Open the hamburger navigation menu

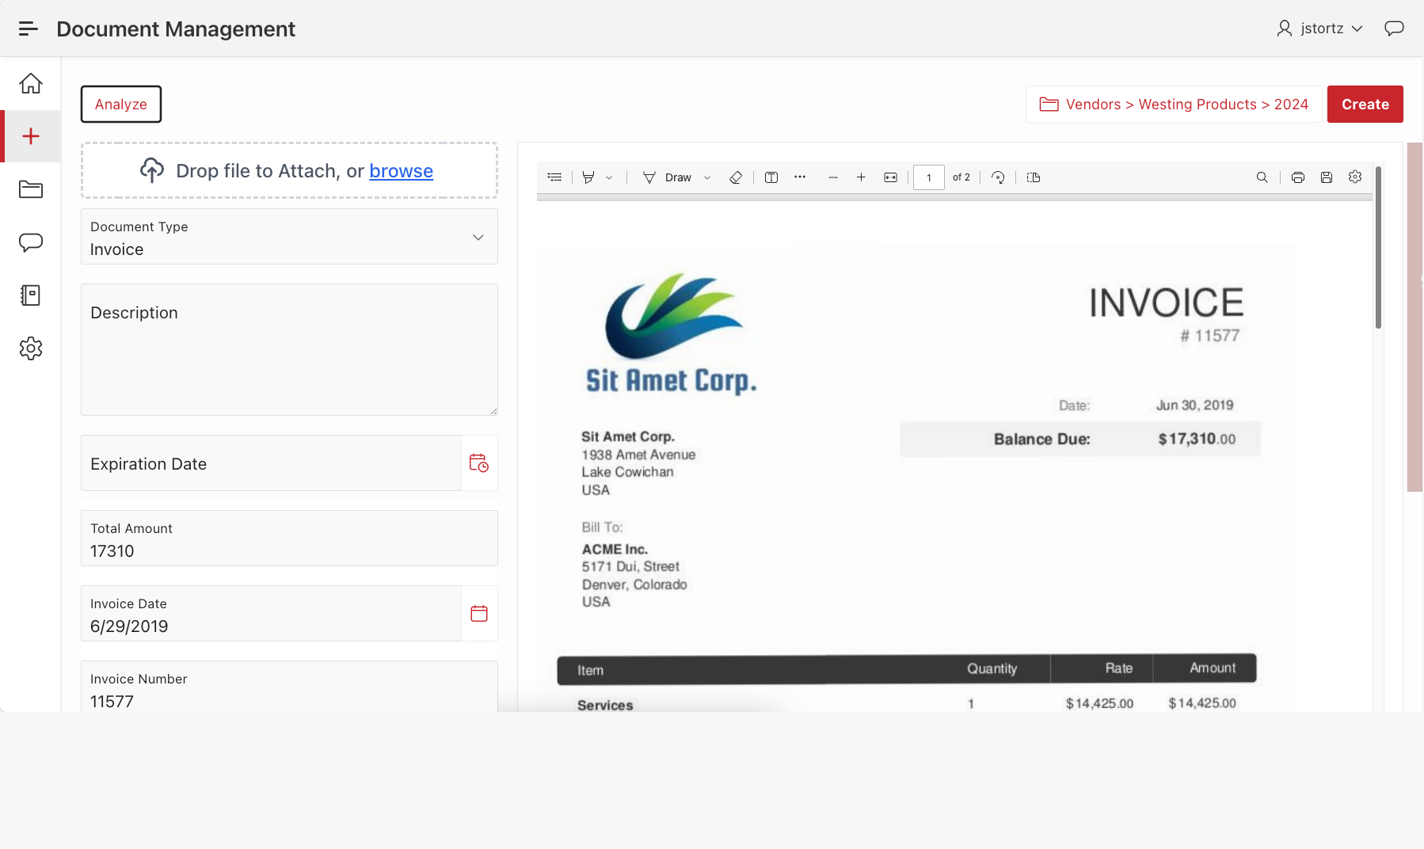coord(28,29)
